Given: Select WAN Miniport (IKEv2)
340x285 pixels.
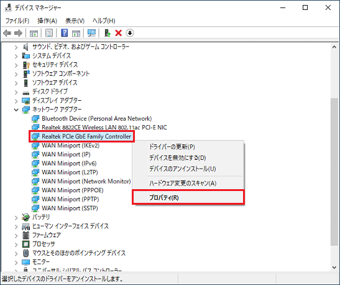Looking at the screenshot, I should coord(70,146).
